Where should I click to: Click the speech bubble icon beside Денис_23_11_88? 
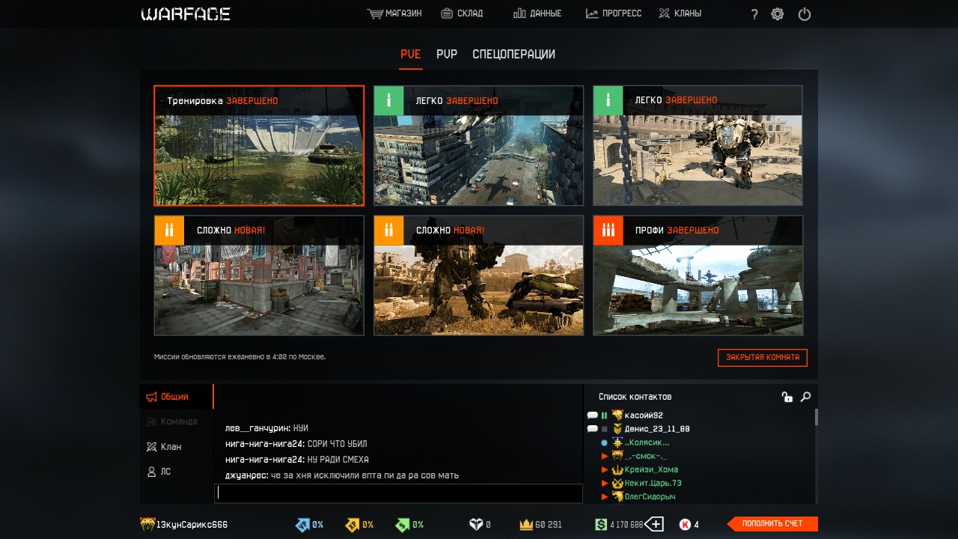coord(592,429)
